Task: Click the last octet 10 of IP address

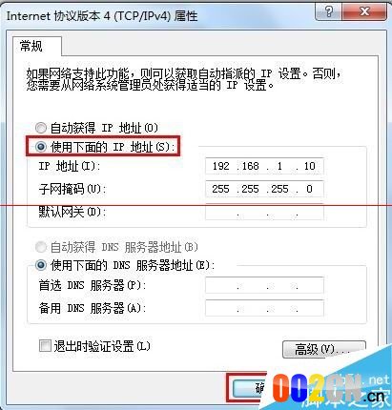Action: point(309,166)
